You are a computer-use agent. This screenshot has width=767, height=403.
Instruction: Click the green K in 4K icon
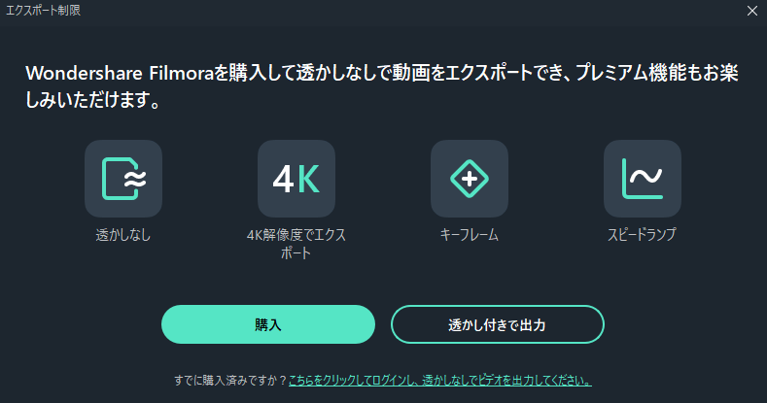(309, 180)
